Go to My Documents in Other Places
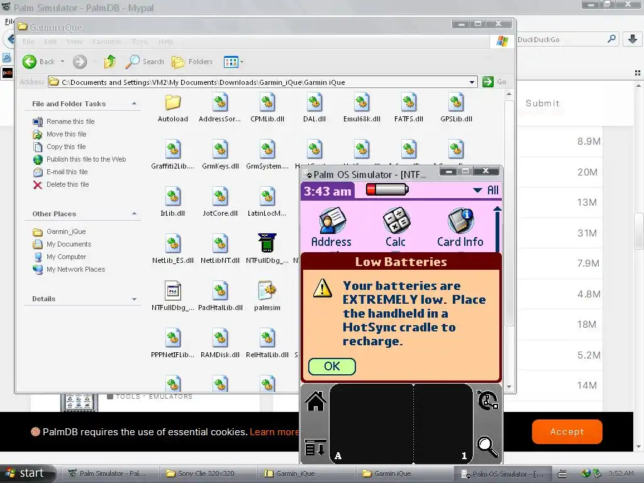644x483 pixels. (x=69, y=245)
